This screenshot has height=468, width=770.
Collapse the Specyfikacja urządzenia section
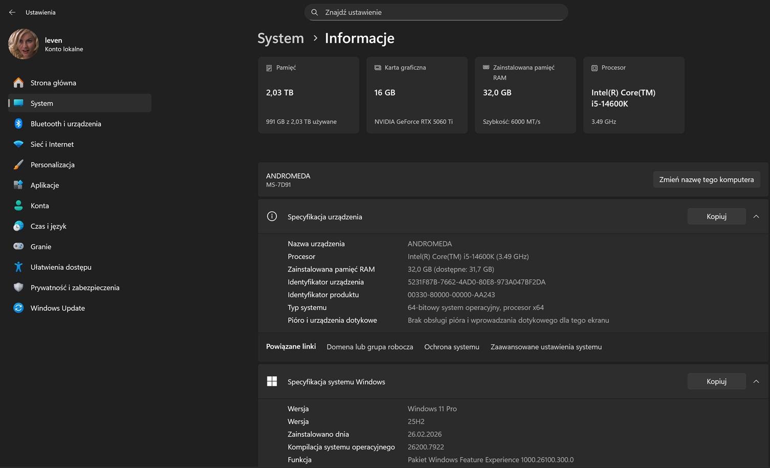point(756,217)
